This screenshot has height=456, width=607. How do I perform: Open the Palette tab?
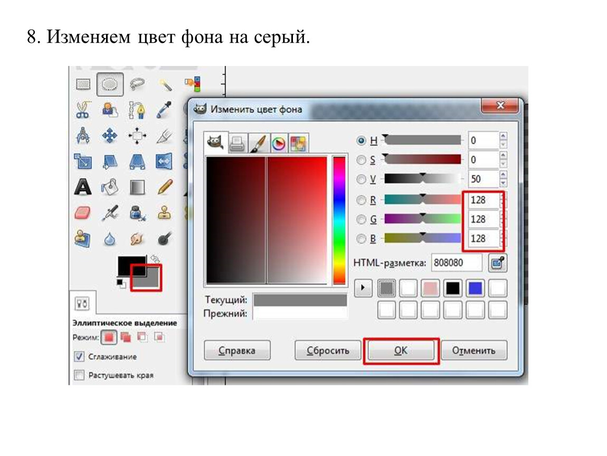298,144
